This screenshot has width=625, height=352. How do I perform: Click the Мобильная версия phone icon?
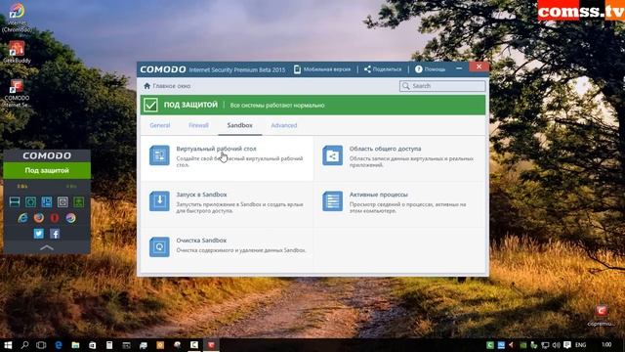(x=297, y=69)
